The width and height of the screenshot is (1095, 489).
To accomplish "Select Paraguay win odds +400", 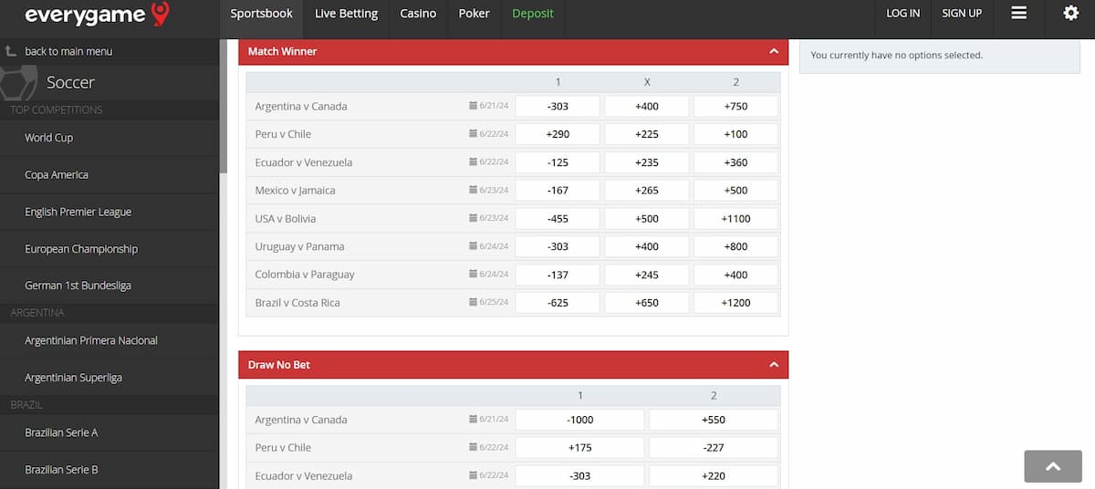I will coord(736,275).
